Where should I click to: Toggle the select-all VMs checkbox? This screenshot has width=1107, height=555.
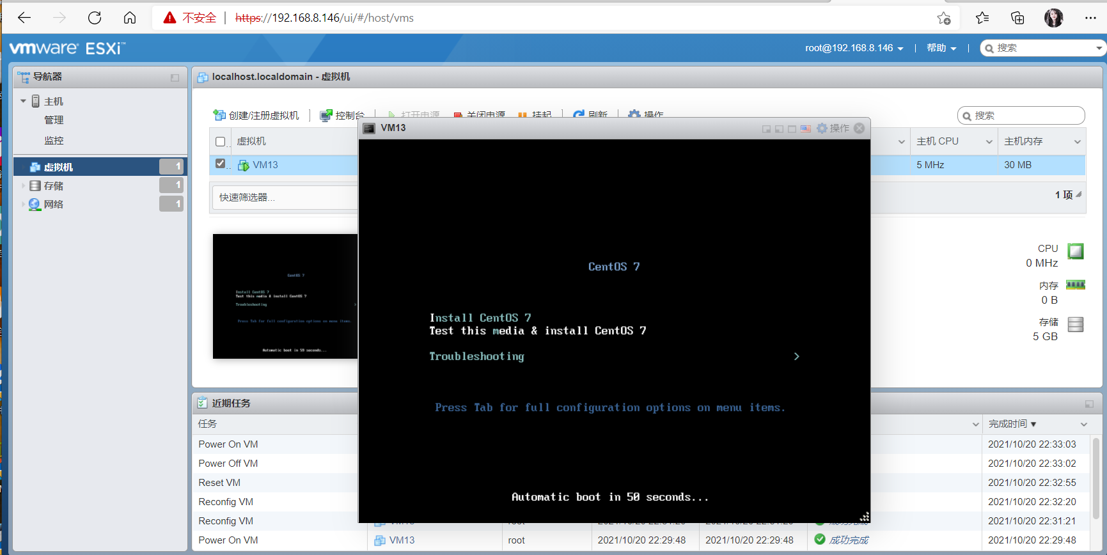click(x=221, y=142)
